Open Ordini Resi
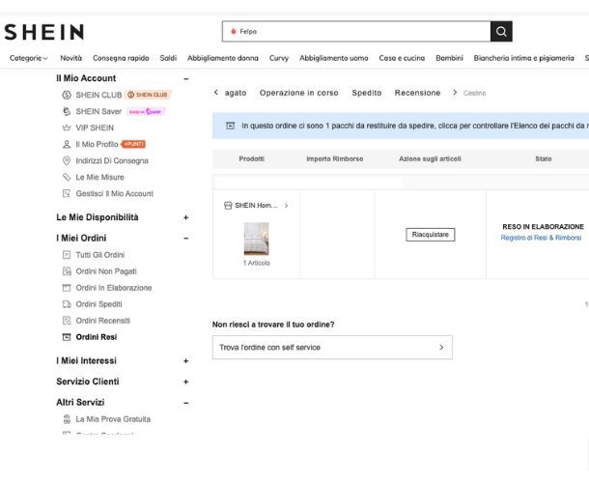This screenshot has width=589, height=483. pos(97,337)
